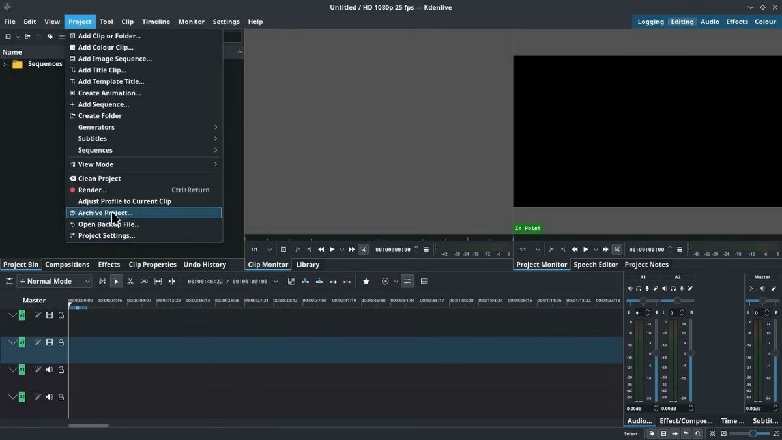Toggle snap magnet icon in status bar
This screenshot has width=782, height=440.
(x=698, y=433)
